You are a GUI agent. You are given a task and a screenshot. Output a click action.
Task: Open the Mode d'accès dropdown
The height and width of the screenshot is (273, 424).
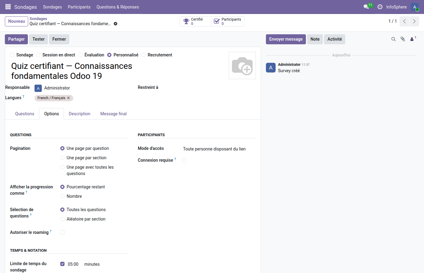(218, 149)
